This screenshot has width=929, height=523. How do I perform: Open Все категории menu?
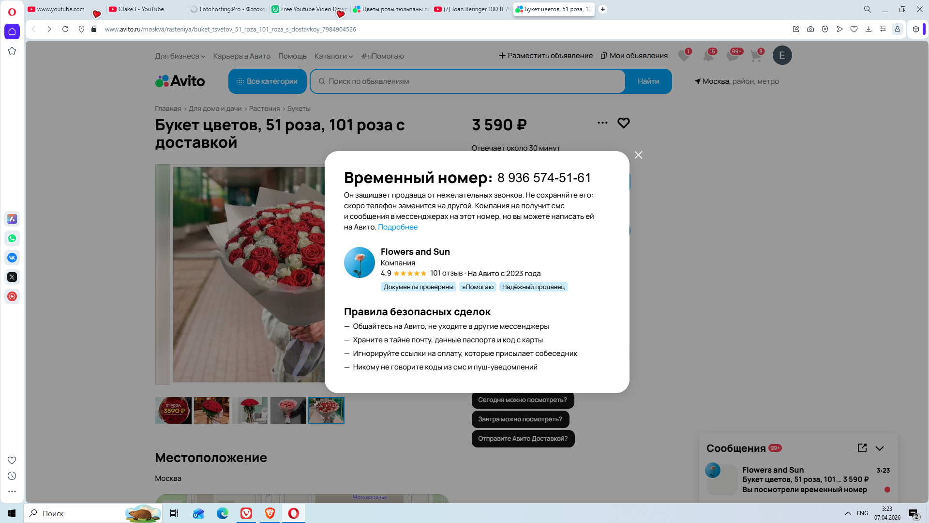pyautogui.click(x=267, y=81)
